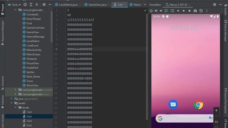Image resolution: width=228 pixels, height=128 pixels.
Task: Place cursor on line "1/2|2/2|3/2|4/2"
Action: pos(81,20)
